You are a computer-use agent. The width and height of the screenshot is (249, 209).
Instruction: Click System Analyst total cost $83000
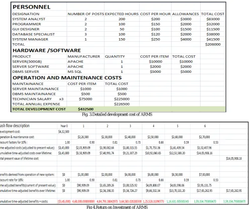[x=213, y=19]
